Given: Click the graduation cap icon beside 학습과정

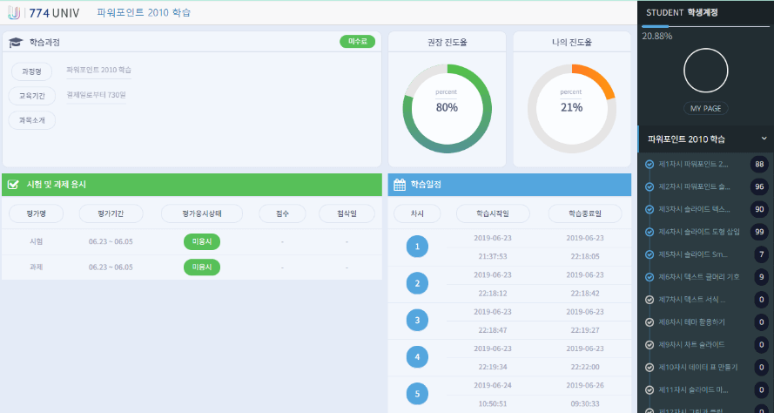Looking at the screenshot, I should pos(16,43).
